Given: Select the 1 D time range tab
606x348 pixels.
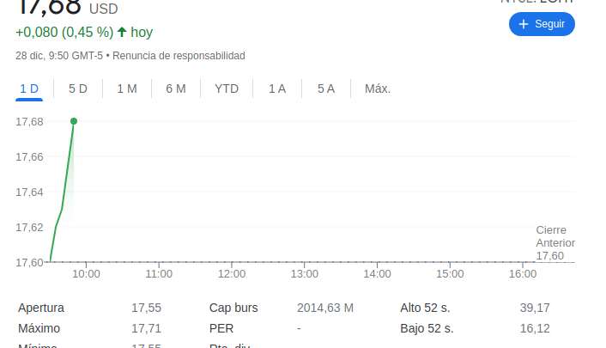Looking at the screenshot, I should click(29, 89).
